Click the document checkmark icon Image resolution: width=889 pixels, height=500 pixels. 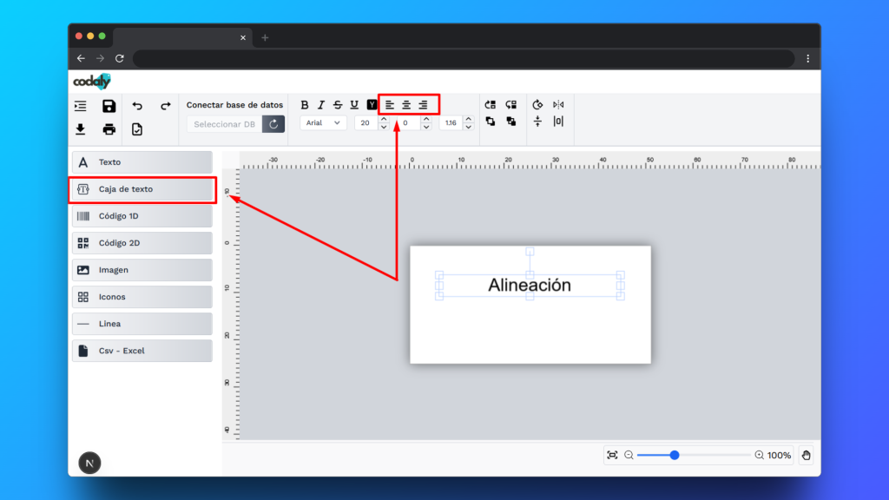[137, 129]
